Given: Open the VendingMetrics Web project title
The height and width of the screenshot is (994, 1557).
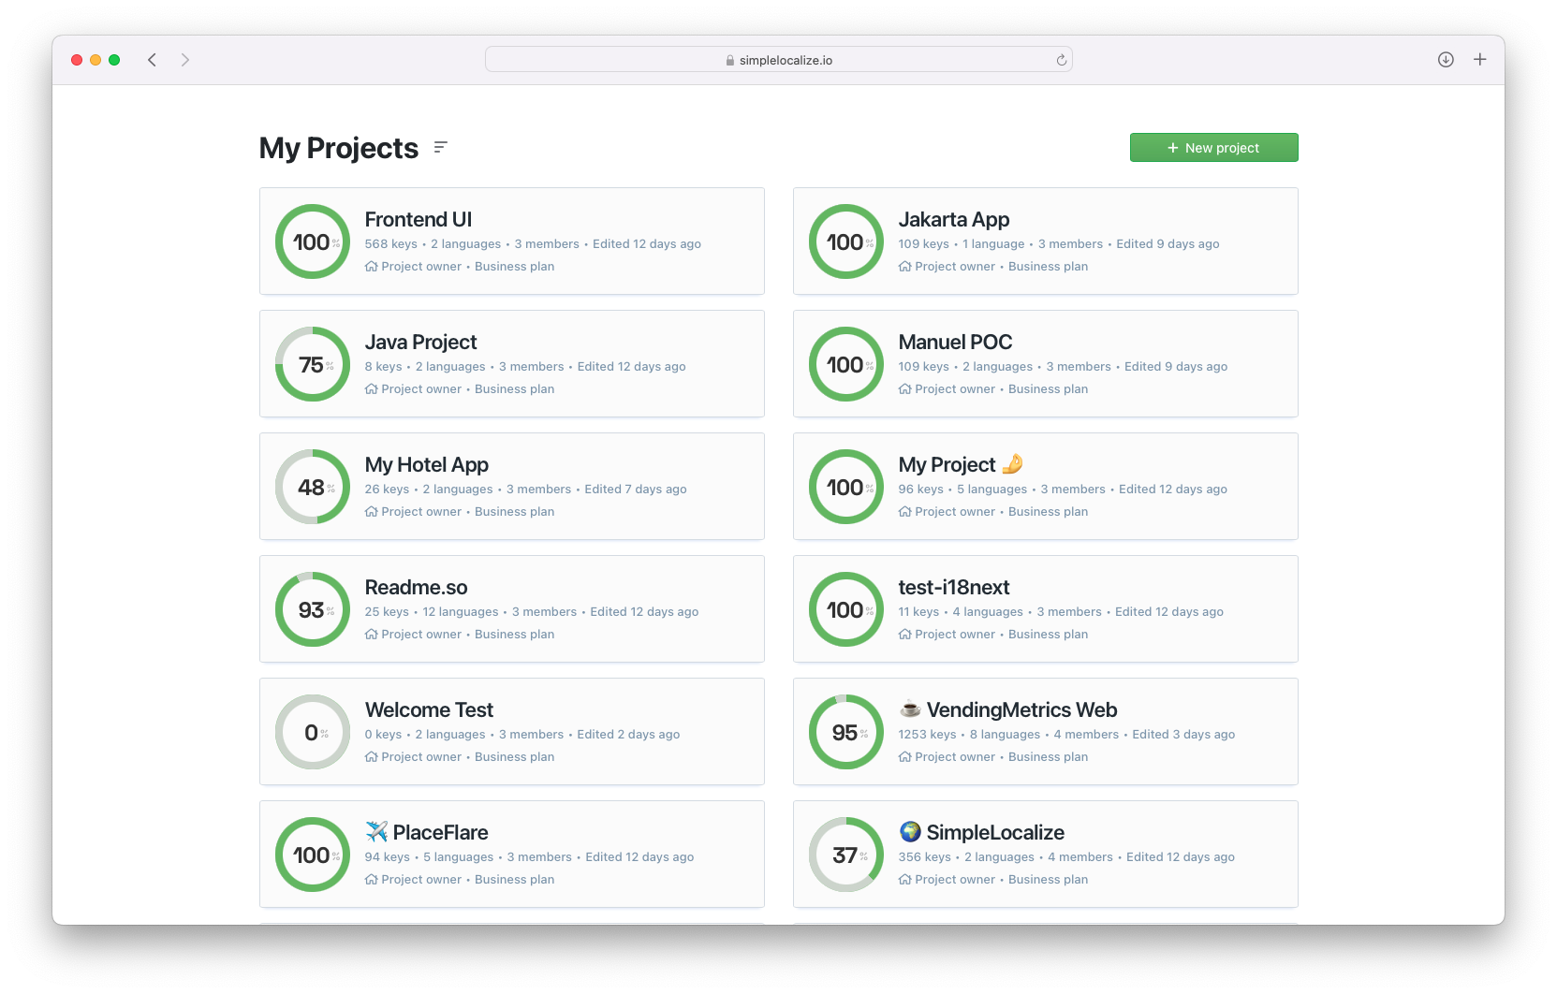Looking at the screenshot, I should 1021,709.
